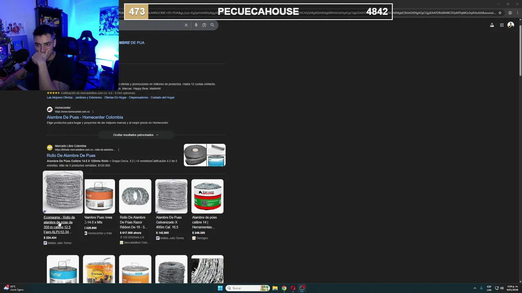Open the weather widget showing 22°C
522x293 pixels.
click(x=14, y=288)
